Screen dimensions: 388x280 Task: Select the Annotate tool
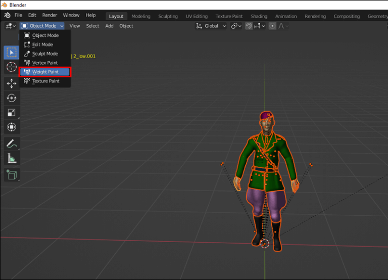click(x=12, y=144)
